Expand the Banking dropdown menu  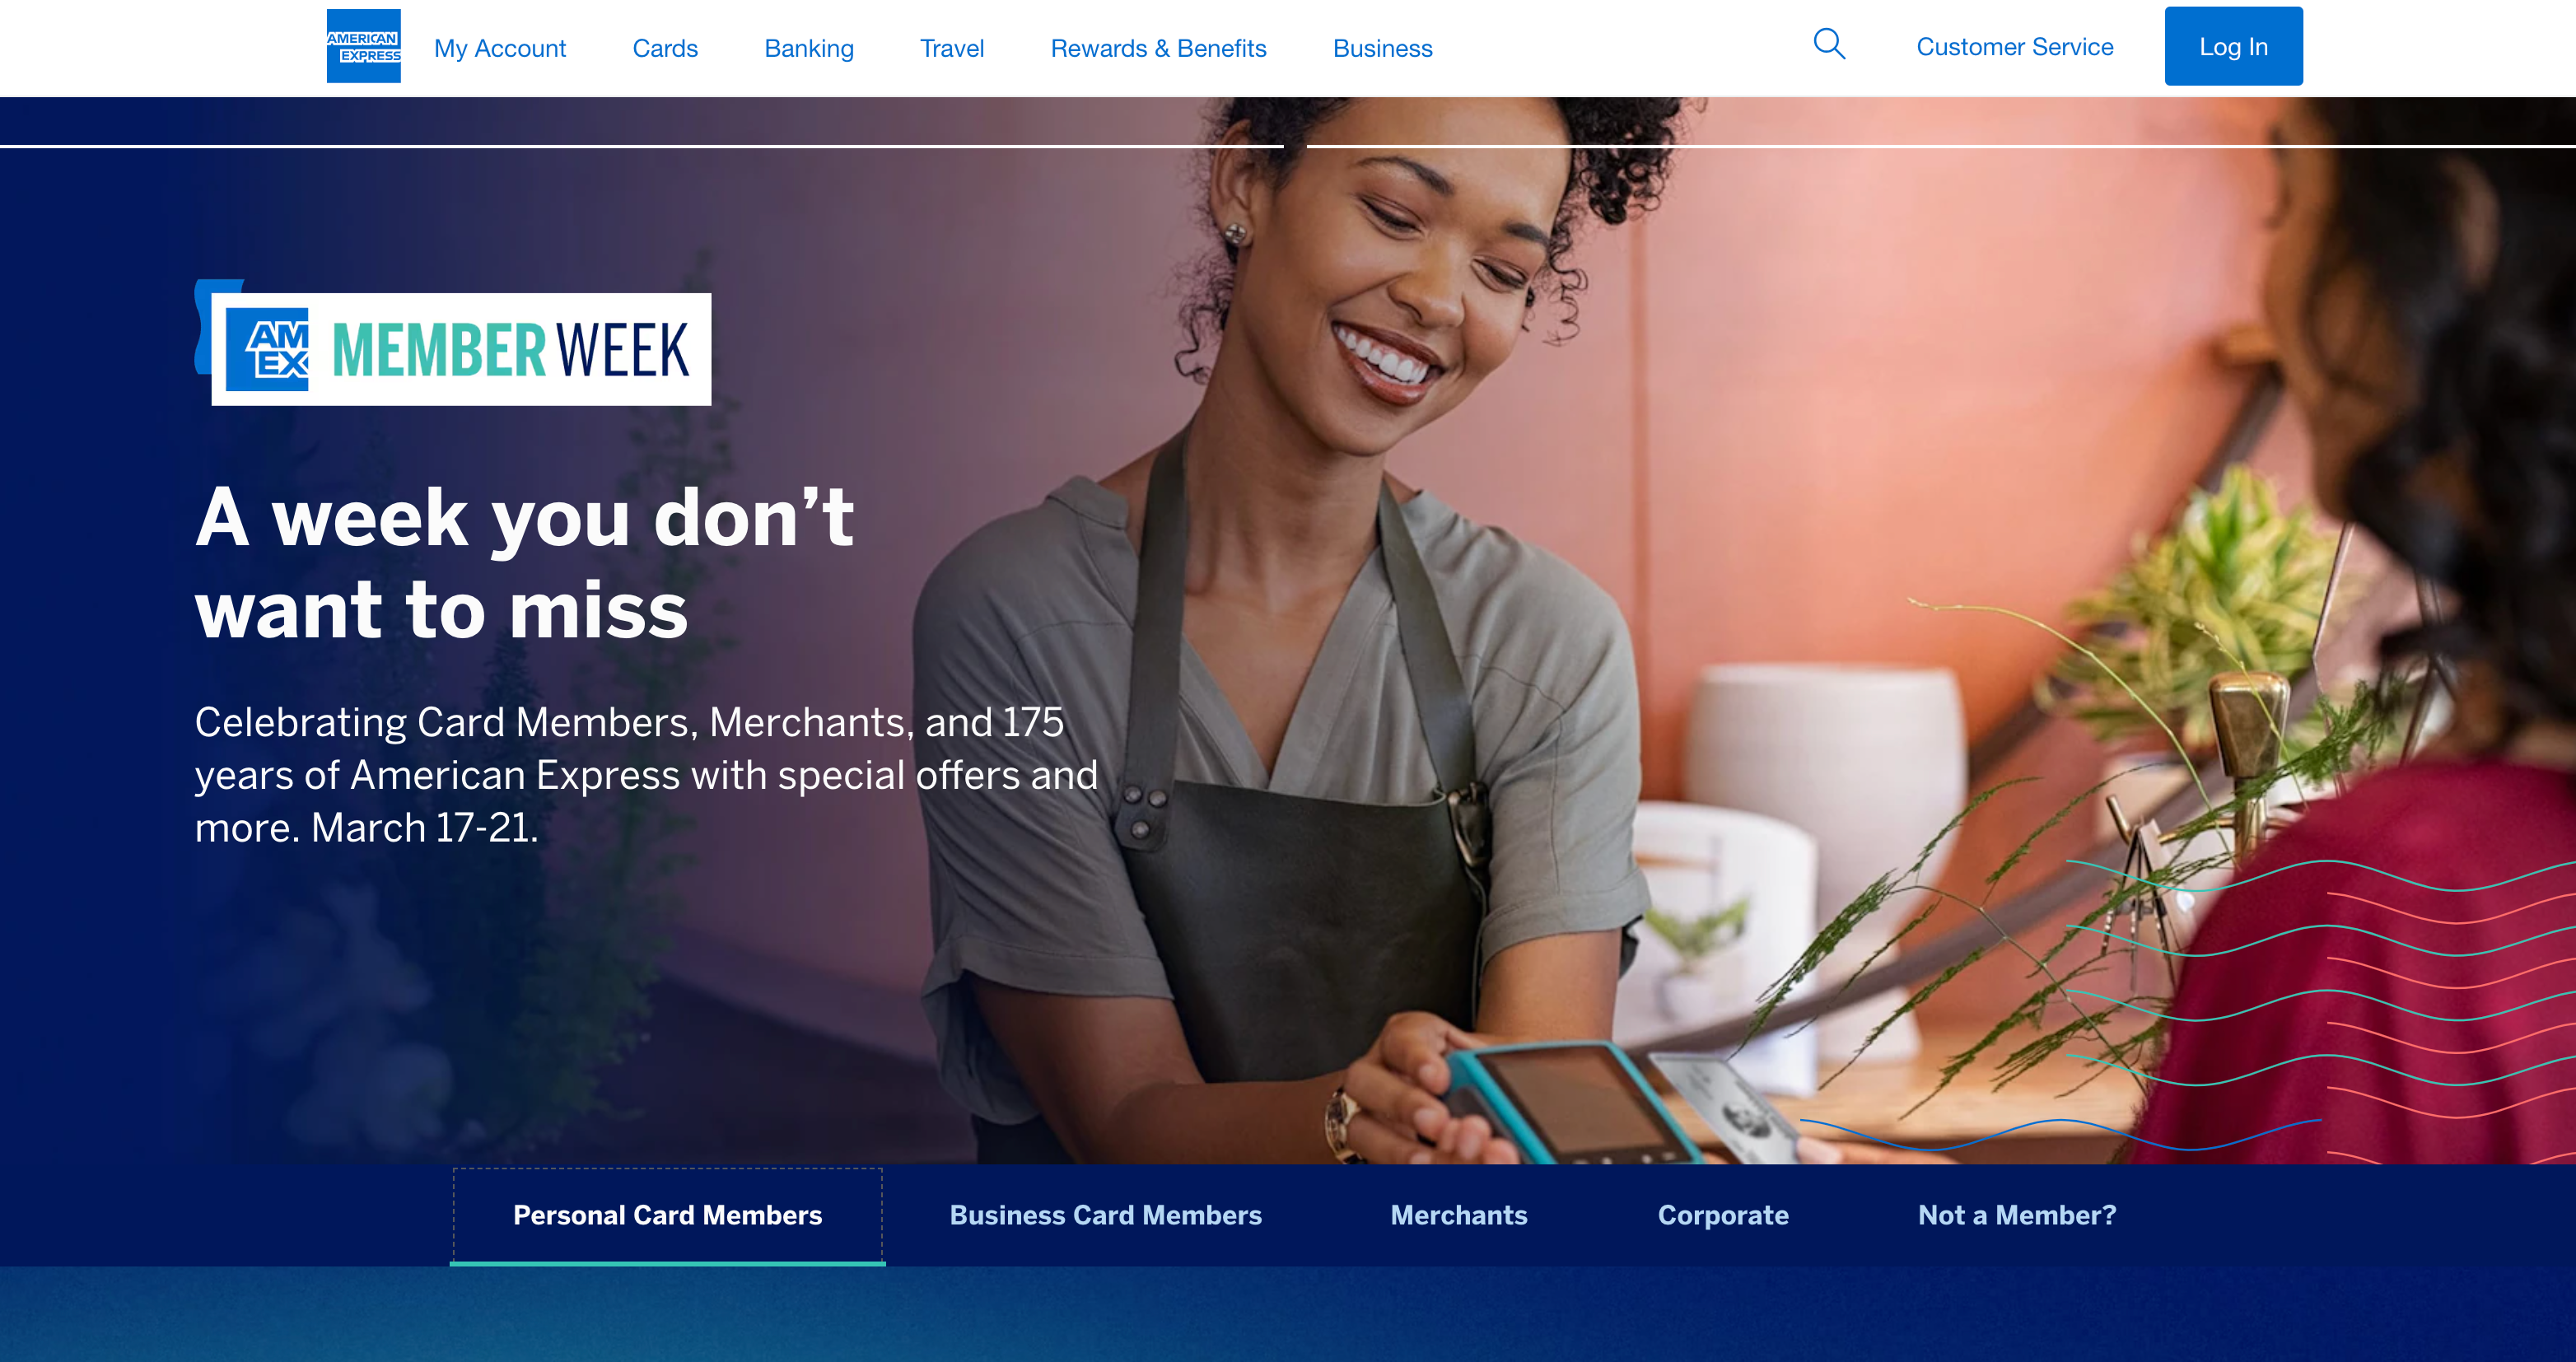[808, 48]
